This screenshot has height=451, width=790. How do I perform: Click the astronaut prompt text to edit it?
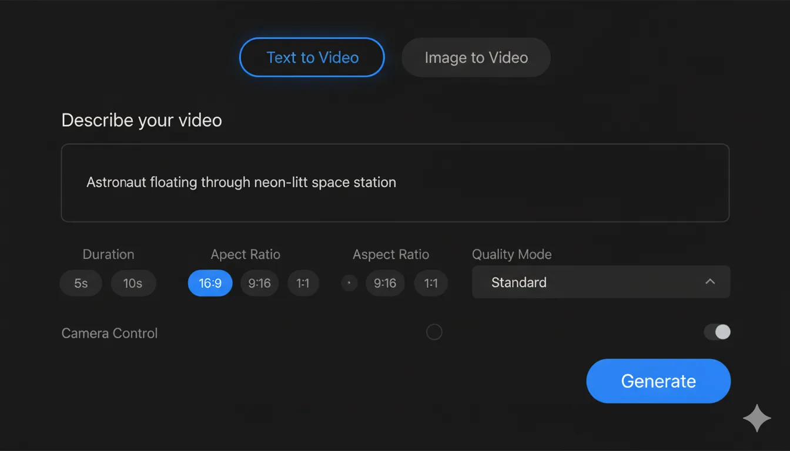tap(241, 182)
